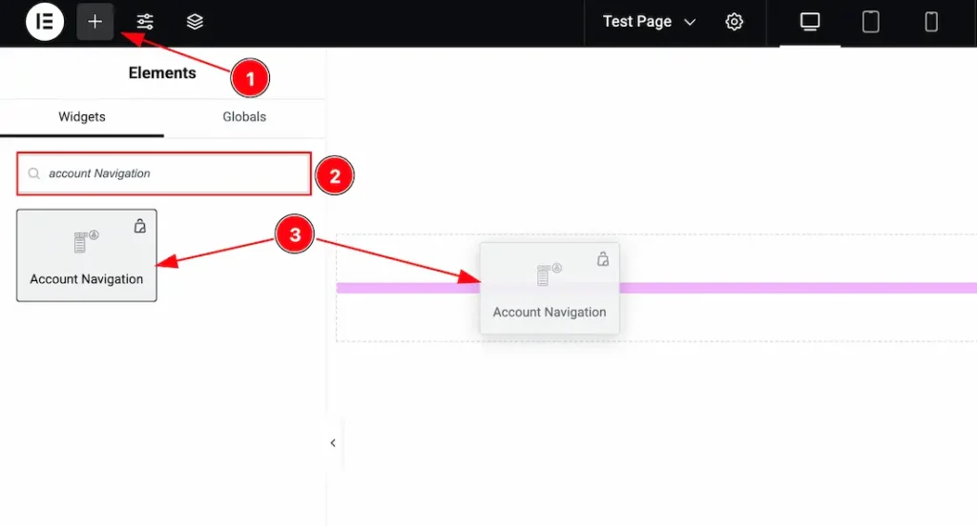Switch to desktop view mode
This screenshot has height=526, width=977.
coord(810,22)
